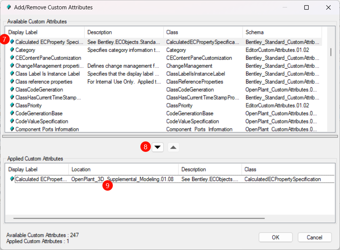Click the applied CalculatedECPropertySpecification class cell
Viewport: 340px width, 250px height.
(283, 179)
